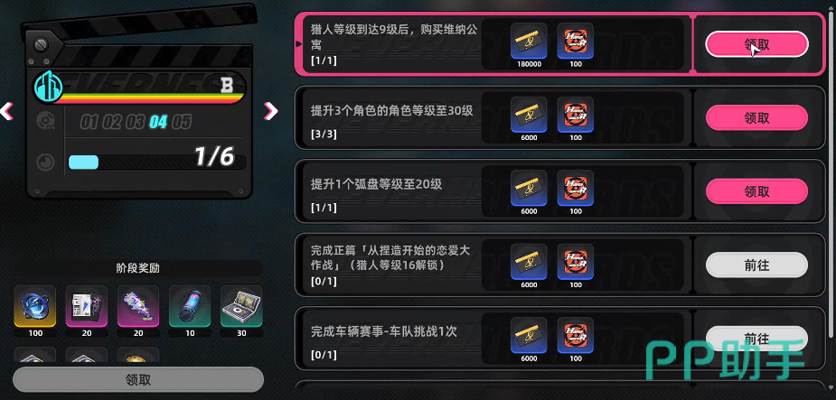
Task: Click the glitch weapon reward icon
Action: pos(138,306)
